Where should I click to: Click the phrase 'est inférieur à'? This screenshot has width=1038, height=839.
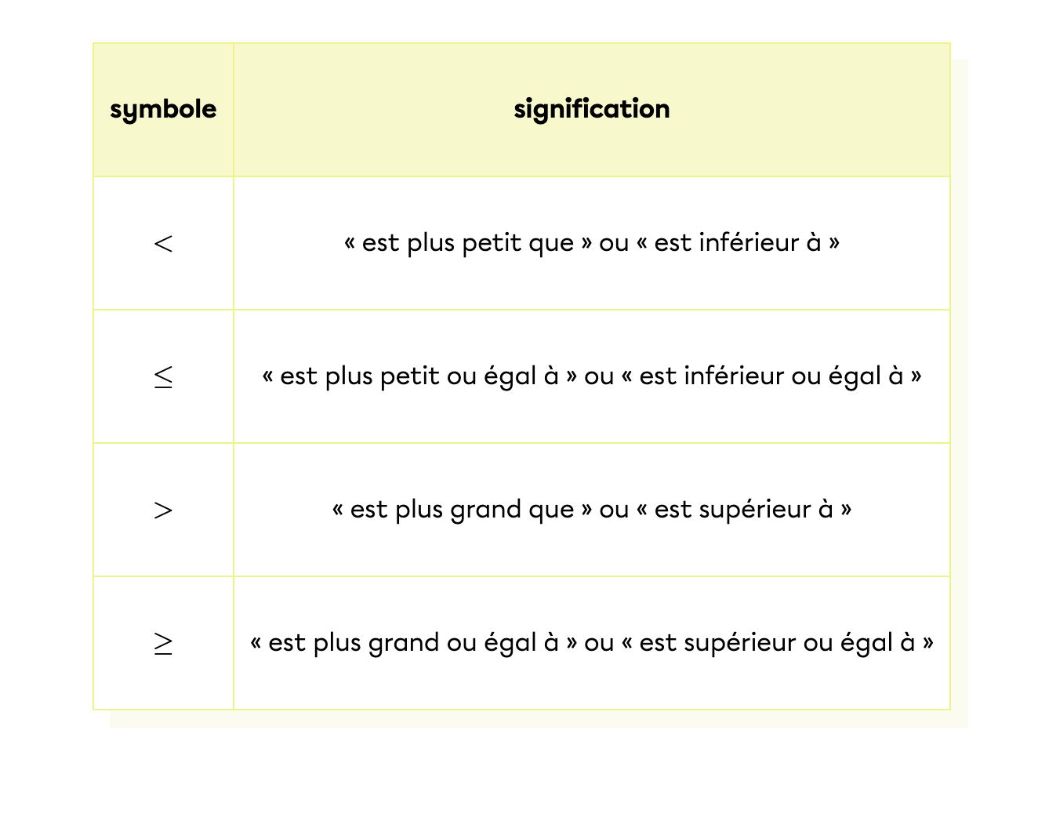click(x=738, y=243)
